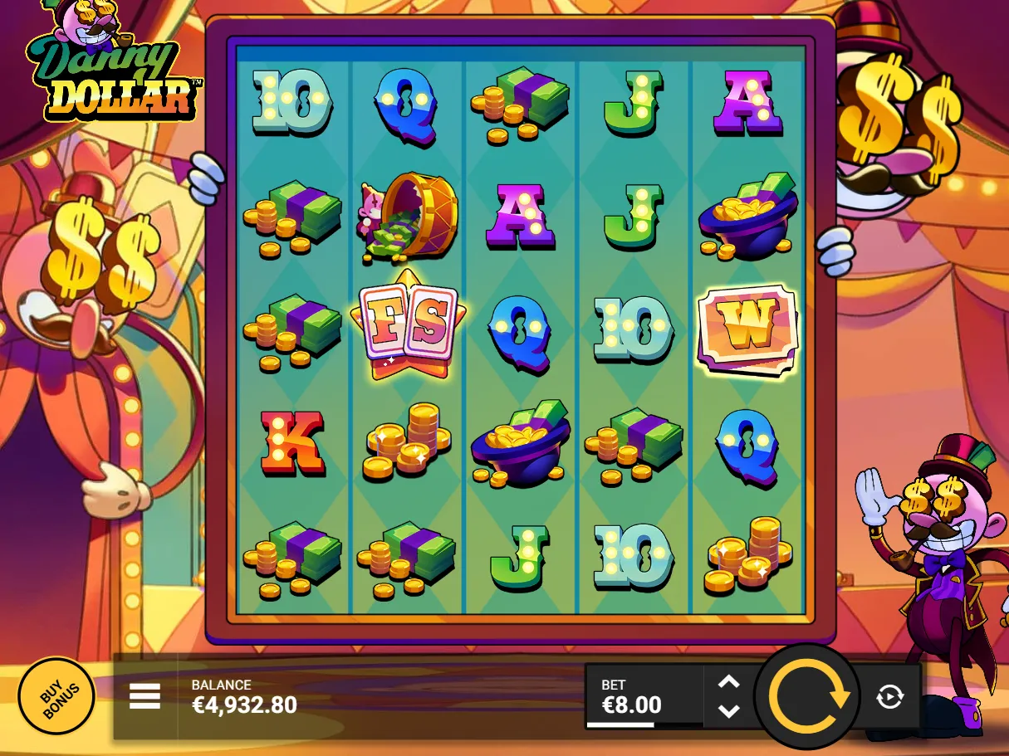
Task: Click the drum with clown symbol
Action: [408, 217]
